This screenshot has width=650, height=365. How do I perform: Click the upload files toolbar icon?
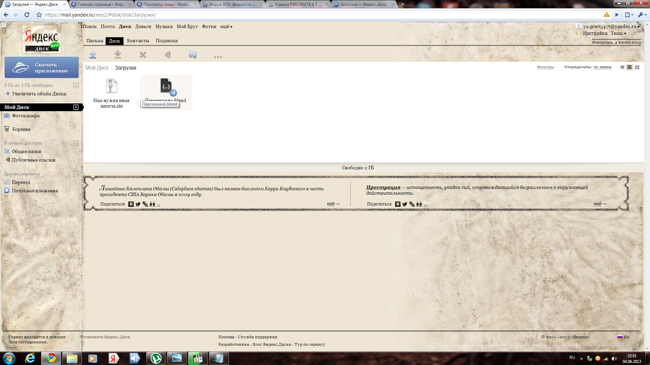93,55
